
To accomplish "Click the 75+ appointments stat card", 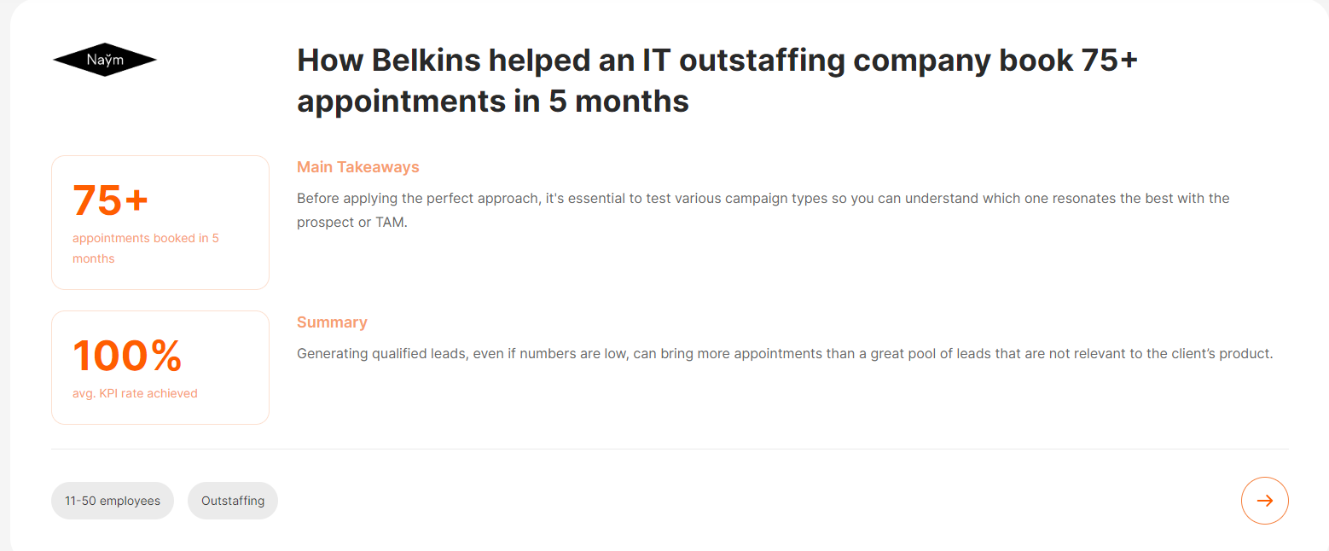I will pyautogui.click(x=160, y=223).
